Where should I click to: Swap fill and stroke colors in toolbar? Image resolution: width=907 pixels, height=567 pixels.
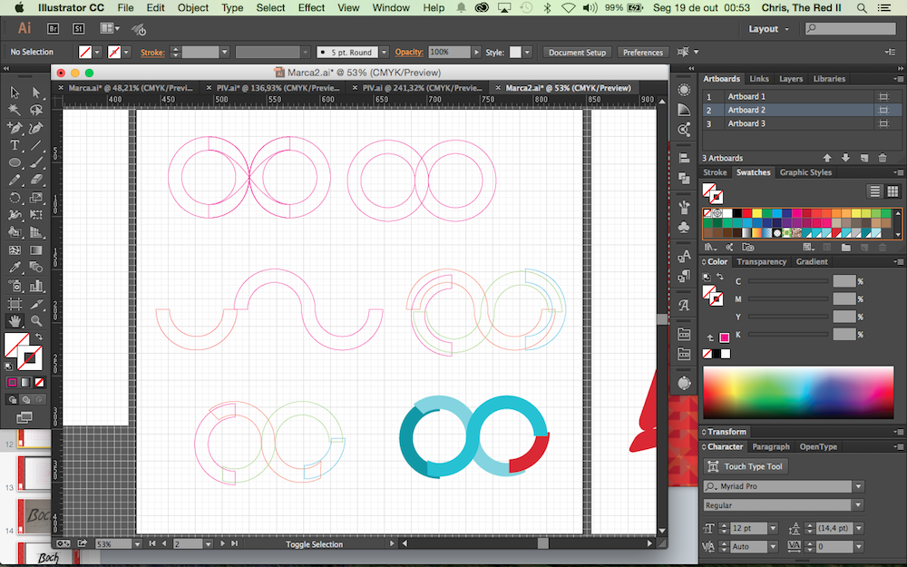click(x=38, y=337)
